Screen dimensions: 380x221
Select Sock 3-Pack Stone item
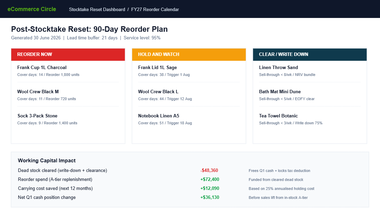coord(37,116)
